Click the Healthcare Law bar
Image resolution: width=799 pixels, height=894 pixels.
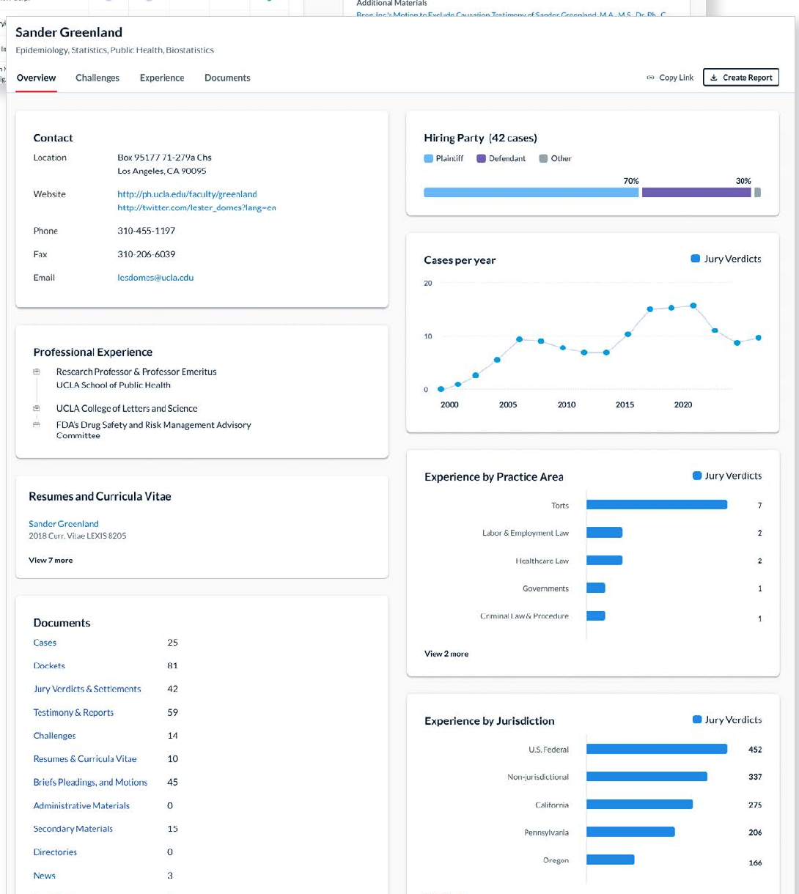604,561
